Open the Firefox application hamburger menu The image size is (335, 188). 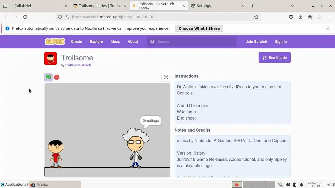point(329,17)
